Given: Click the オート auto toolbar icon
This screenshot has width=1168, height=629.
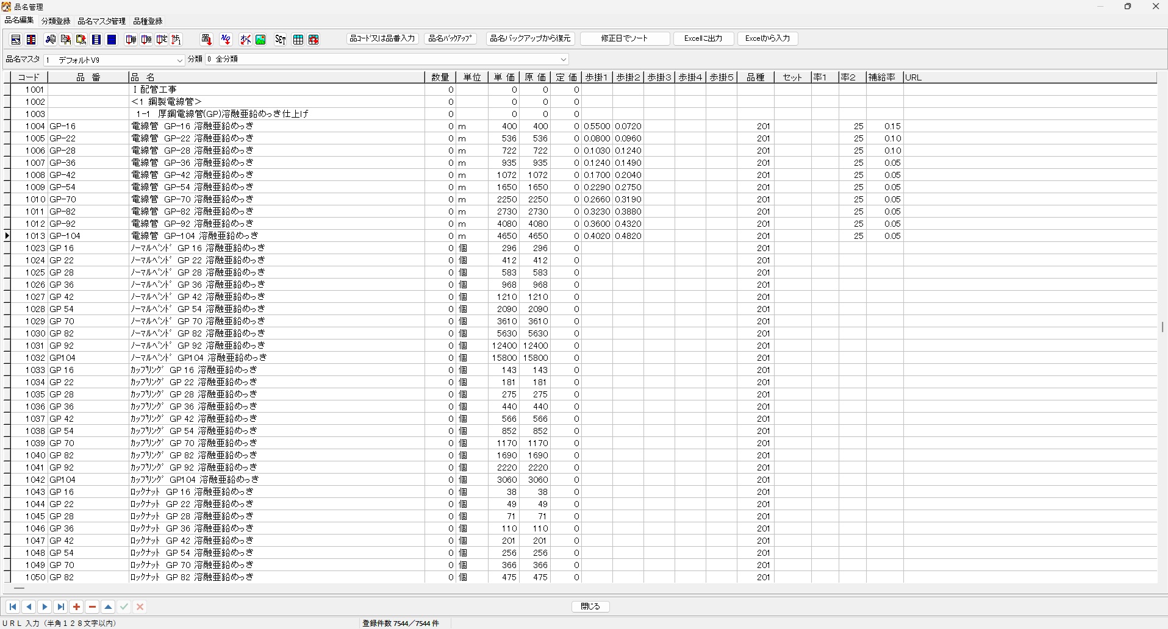Looking at the screenshot, I should (245, 40).
